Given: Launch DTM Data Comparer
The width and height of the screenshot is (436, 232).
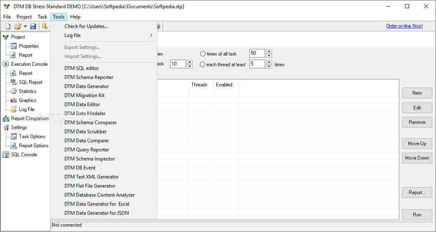Looking at the screenshot, I should tap(104, 141).
